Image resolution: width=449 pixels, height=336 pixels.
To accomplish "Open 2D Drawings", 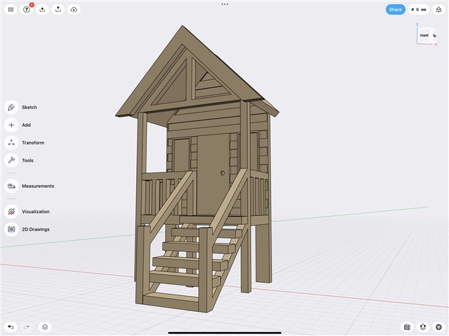I will click(x=12, y=229).
